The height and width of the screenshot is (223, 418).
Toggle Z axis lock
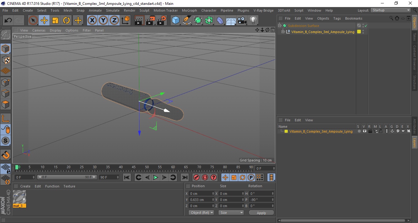(x=114, y=21)
